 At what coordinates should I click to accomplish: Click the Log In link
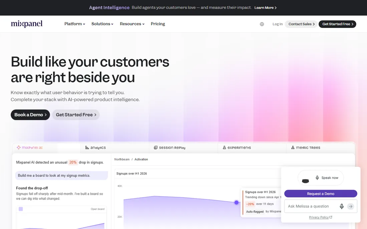click(278, 24)
